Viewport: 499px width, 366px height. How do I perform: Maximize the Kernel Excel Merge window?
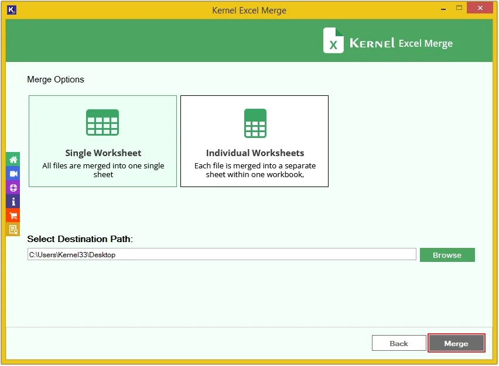point(459,8)
